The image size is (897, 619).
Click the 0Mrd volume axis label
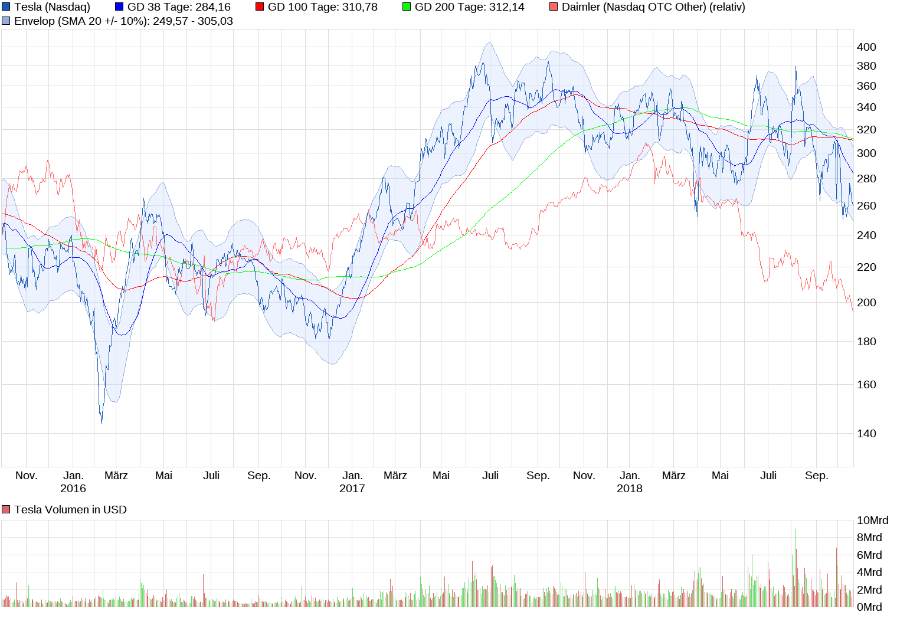[x=870, y=607]
